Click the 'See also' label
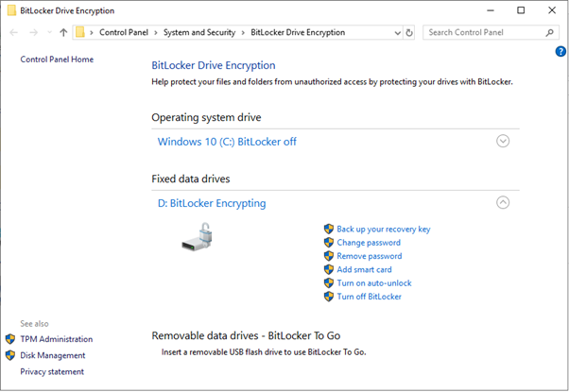This screenshot has width=569, height=392. [x=34, y=323]
